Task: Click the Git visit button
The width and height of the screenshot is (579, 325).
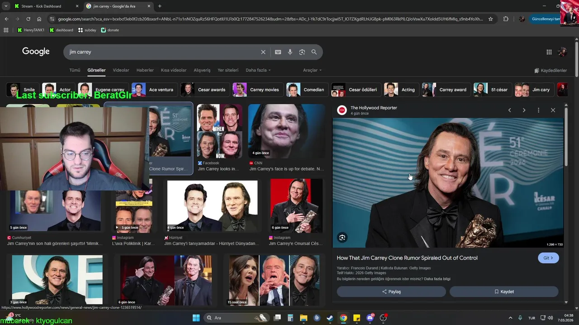Action: (548, 258)
